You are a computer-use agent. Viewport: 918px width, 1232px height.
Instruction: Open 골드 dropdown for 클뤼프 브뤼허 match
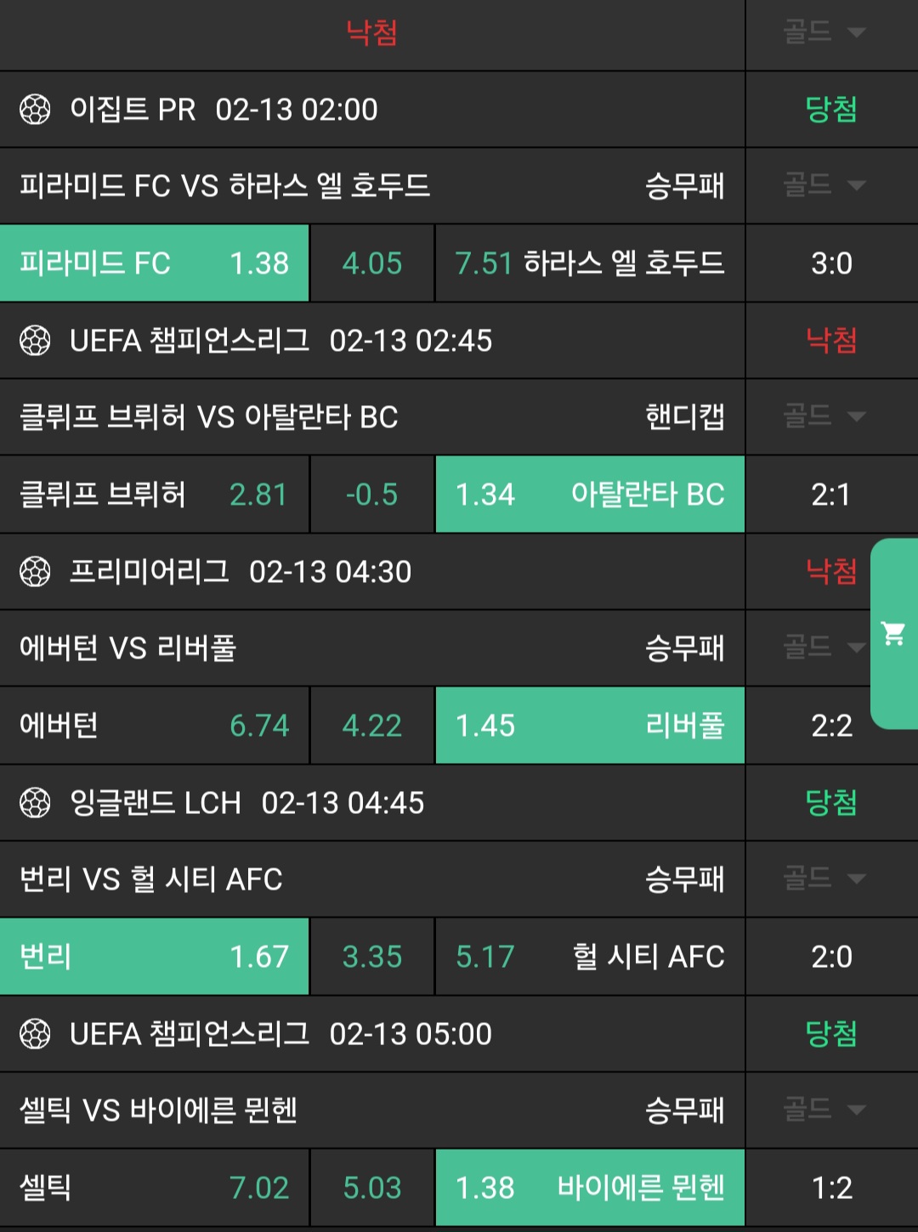pyautogui.click(x=824, y=416)
